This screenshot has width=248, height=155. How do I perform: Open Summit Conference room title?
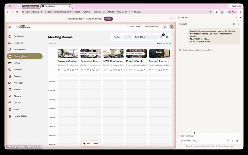[159, 61]
